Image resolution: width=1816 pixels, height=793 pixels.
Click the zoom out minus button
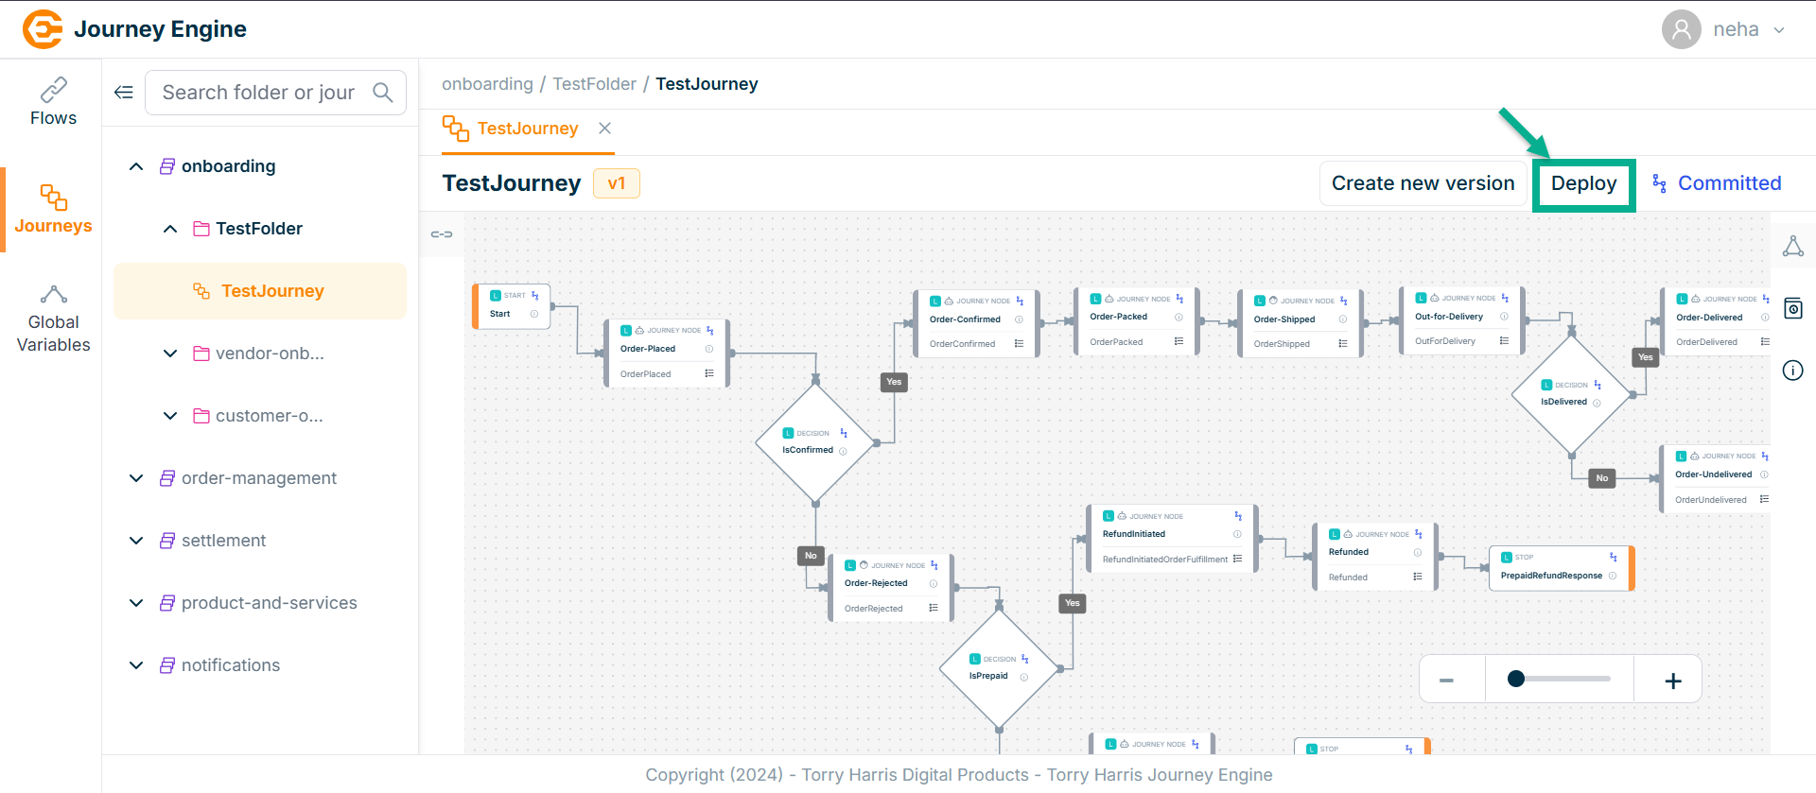click(1446, 681)
